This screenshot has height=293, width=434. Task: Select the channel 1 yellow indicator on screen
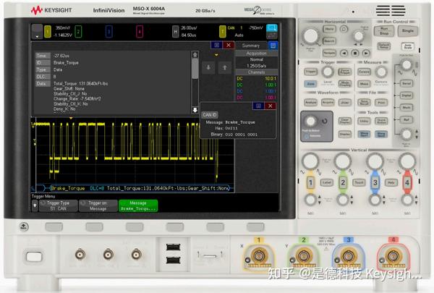(x=48, y=31)
